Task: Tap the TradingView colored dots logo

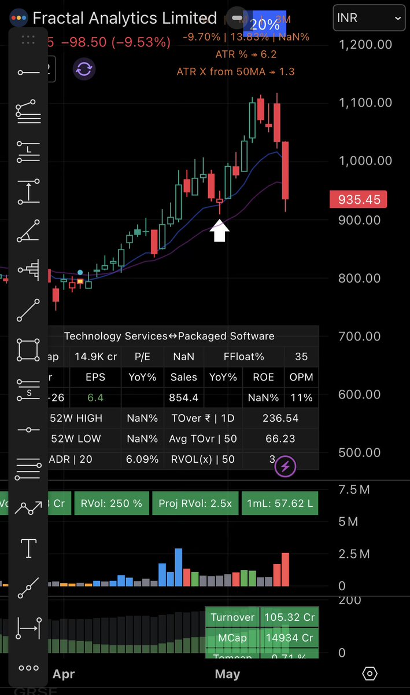Action: tap(19, 18)
